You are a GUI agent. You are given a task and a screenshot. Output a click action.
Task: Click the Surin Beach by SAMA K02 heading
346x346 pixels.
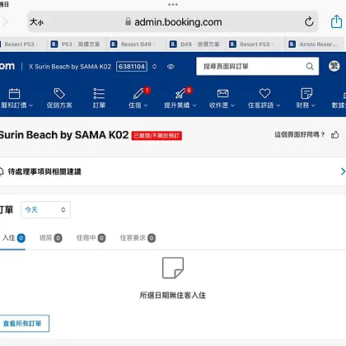click(x=63, y=135)
